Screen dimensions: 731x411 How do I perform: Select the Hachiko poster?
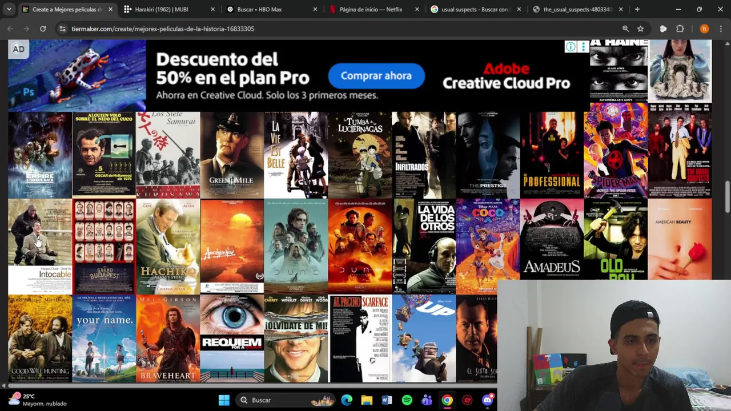point(168,247)
